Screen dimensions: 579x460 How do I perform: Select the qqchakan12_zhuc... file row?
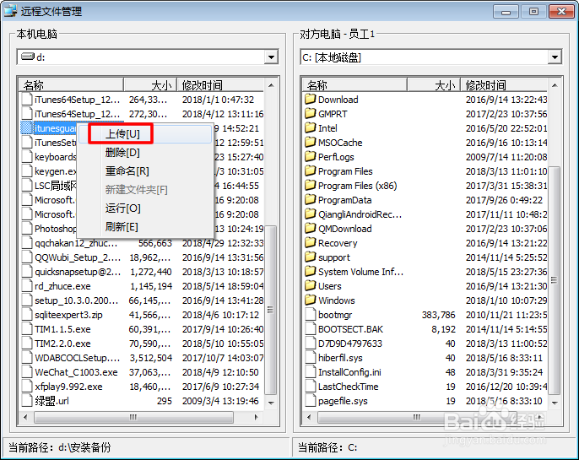point(142,243)
